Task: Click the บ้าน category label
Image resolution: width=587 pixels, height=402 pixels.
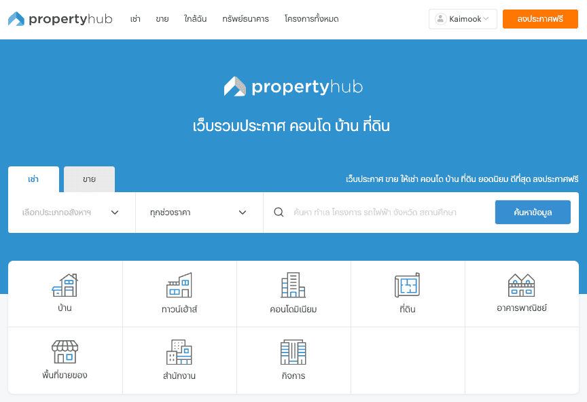Action: (x=65, y=308)
